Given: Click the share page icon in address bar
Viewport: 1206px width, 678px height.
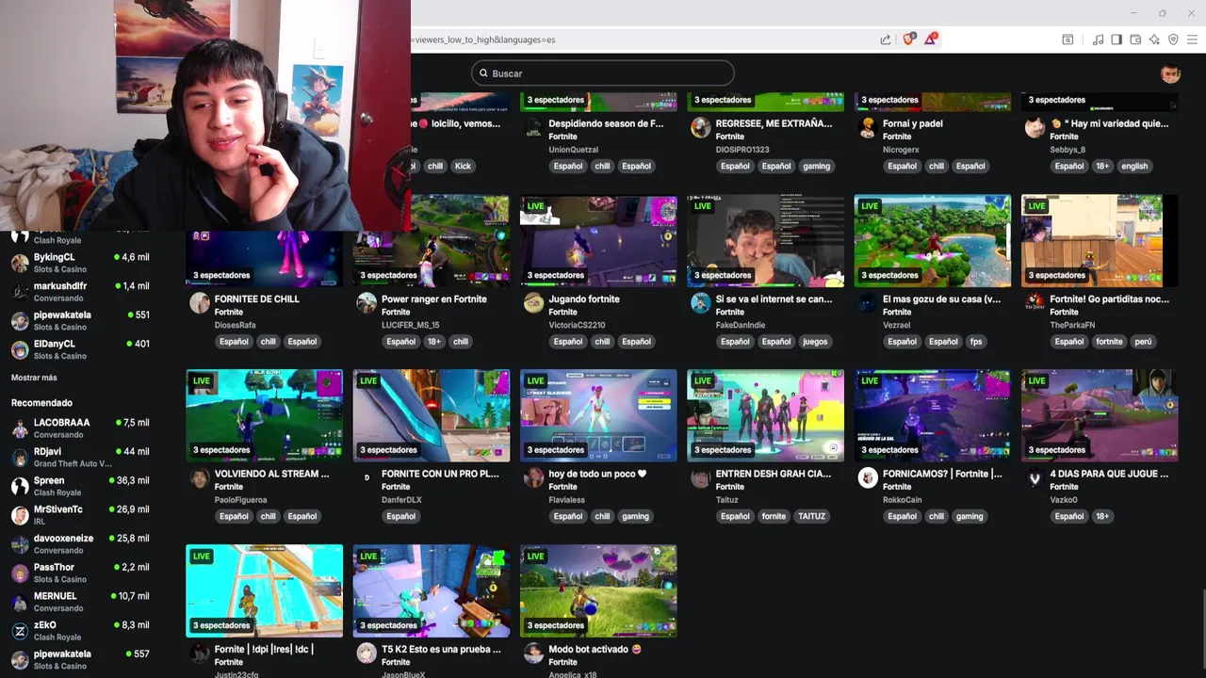Looking at the screenshot, I should (886, 40).
